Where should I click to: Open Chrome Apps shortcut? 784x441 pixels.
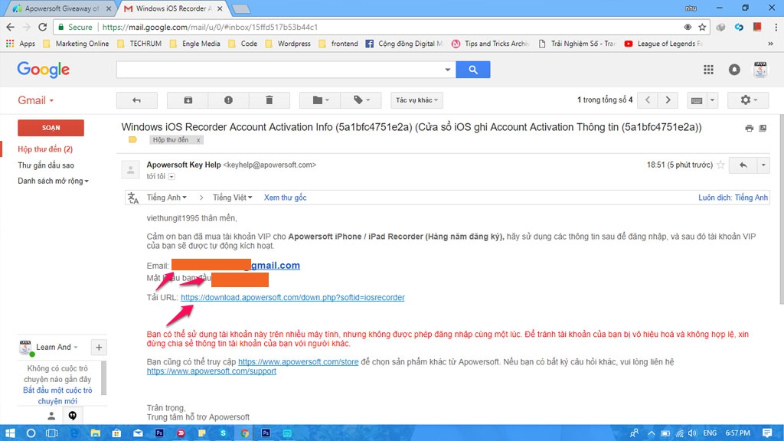click(21, 44)
